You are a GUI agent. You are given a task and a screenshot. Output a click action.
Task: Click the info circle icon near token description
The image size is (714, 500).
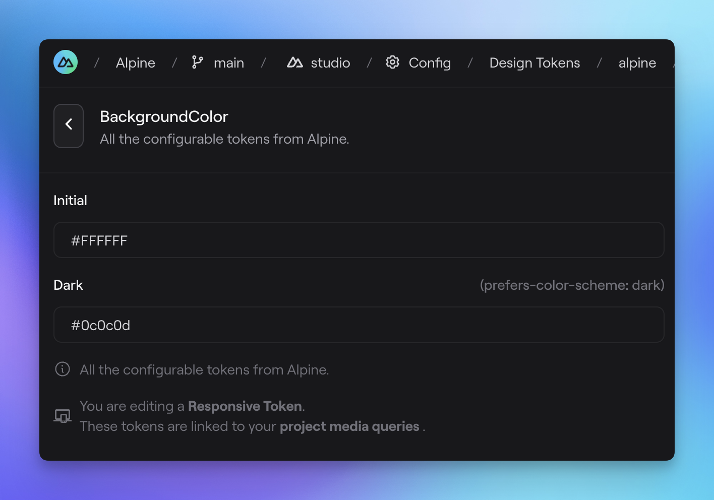point(62,369)
